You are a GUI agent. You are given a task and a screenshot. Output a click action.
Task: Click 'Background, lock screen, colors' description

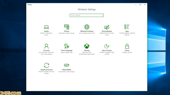107,34
